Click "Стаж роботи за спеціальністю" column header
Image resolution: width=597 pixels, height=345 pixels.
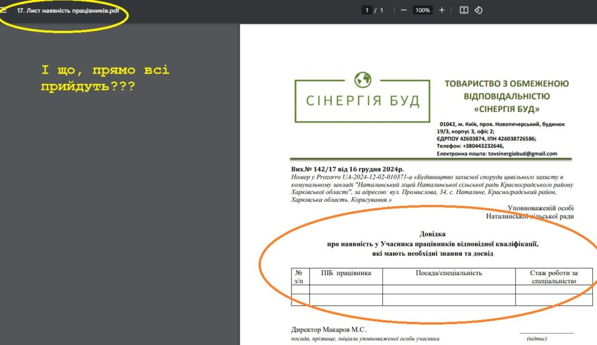click(553, 277)
